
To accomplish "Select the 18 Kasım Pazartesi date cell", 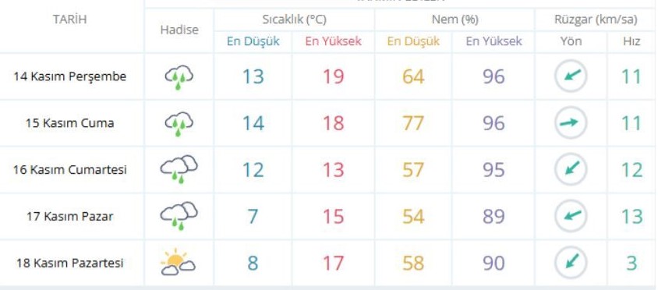I will [69, 263].
